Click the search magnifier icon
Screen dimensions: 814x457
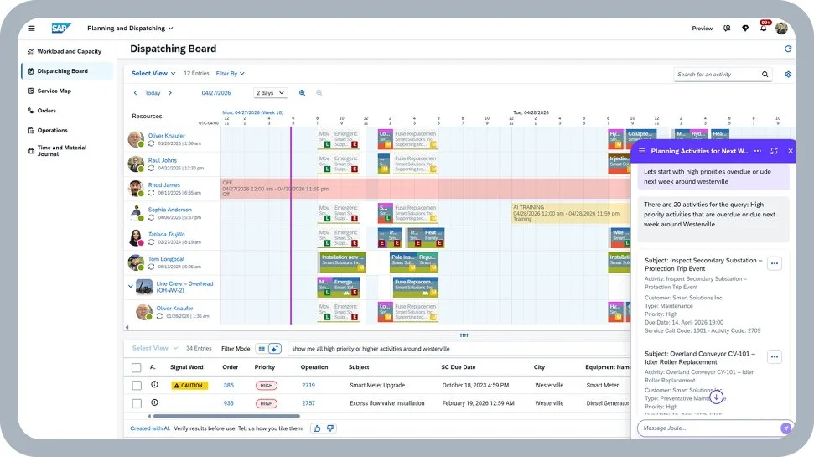pyautogui.click(x=765, y=75)
